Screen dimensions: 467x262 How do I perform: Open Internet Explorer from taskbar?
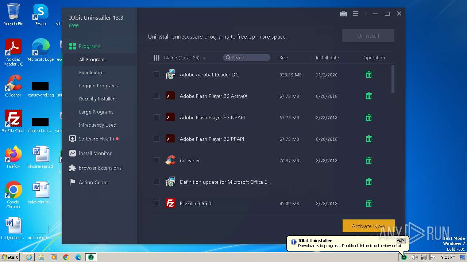[x=29, y=257]
